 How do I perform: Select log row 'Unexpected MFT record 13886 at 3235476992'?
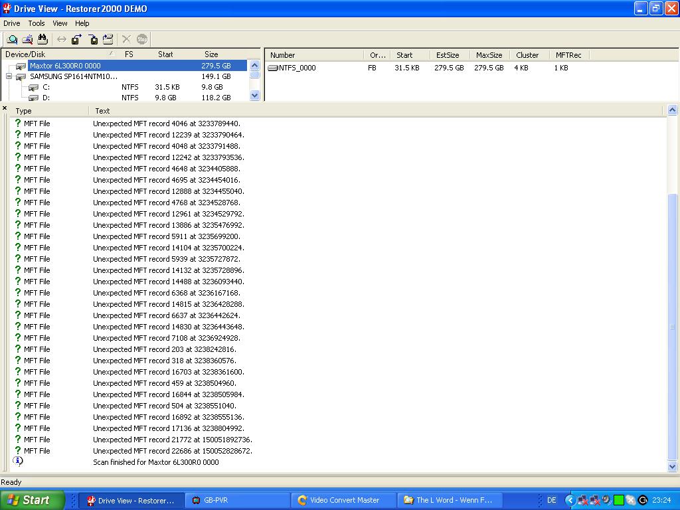click(169, 225)
